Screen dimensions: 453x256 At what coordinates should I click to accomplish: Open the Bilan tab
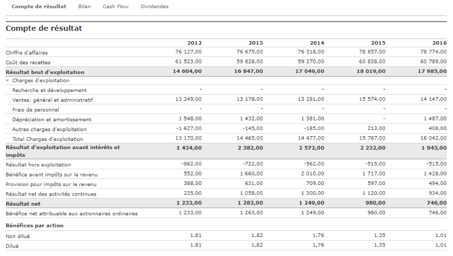[84, 7]
